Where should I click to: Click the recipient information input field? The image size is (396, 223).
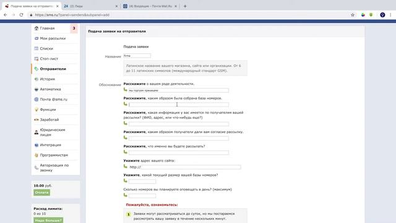tap(179, 124)
